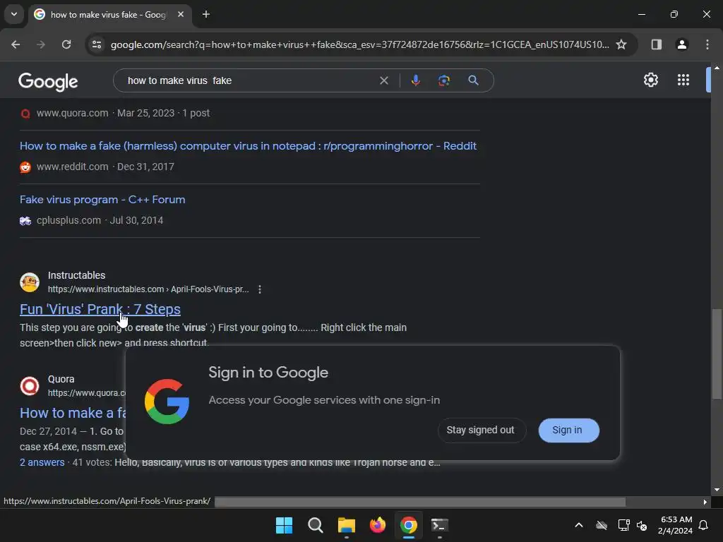This screenshot has height=542, width=723.
Task: Open the Quora 'How to make a fa' result
Action: [73, 413]
